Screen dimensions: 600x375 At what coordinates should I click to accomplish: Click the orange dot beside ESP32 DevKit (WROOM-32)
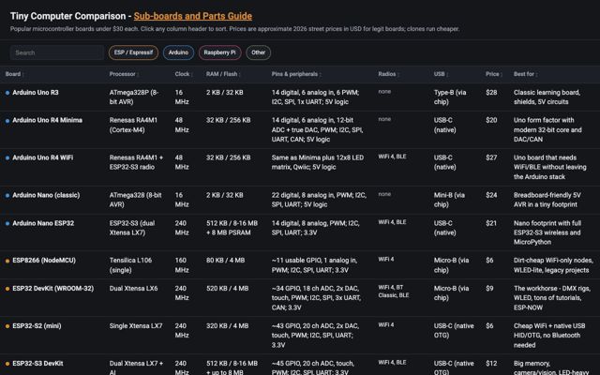[7, 289]
